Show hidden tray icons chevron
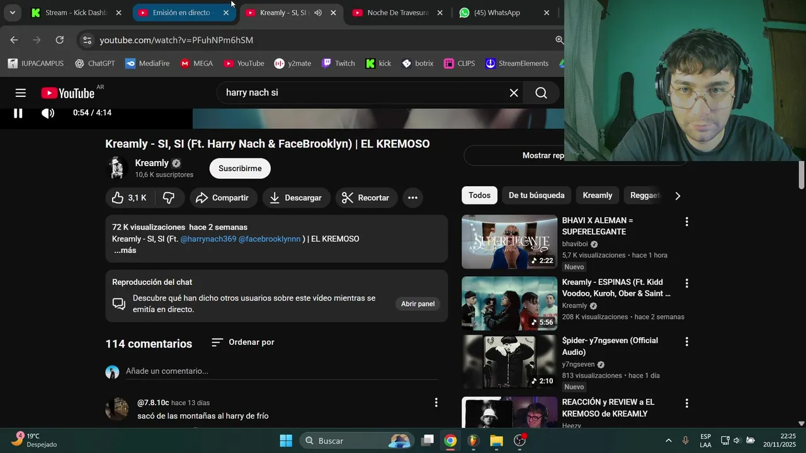 [668, 440]
